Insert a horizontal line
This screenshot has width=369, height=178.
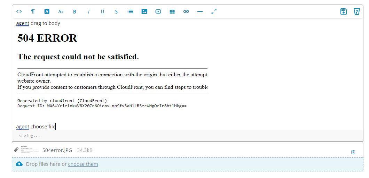tap(200, 11)
